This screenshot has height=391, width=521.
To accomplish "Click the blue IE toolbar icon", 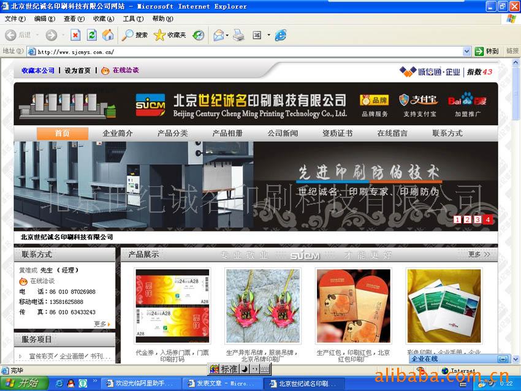I will pyautogui.click(x=281, y=35).
